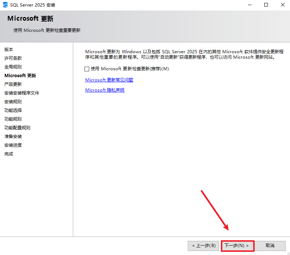Select the 功能规则 step in sidebar
This screenshot has width=290, height=255.
tap(13, 119)
